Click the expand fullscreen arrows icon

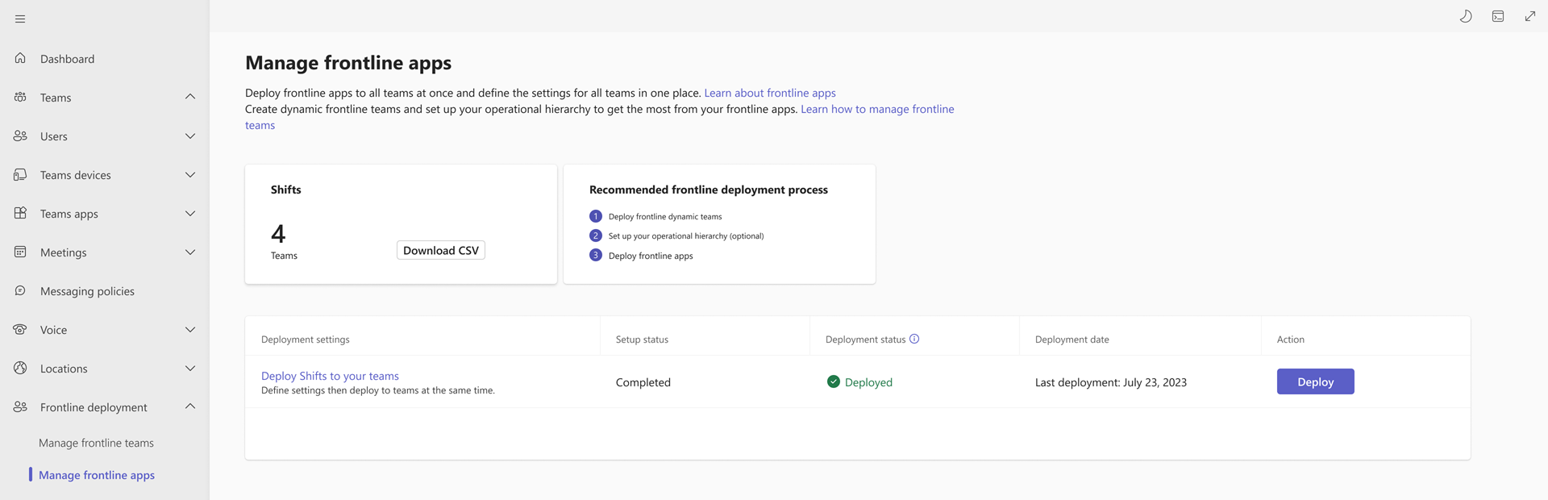pos(1530,16)
